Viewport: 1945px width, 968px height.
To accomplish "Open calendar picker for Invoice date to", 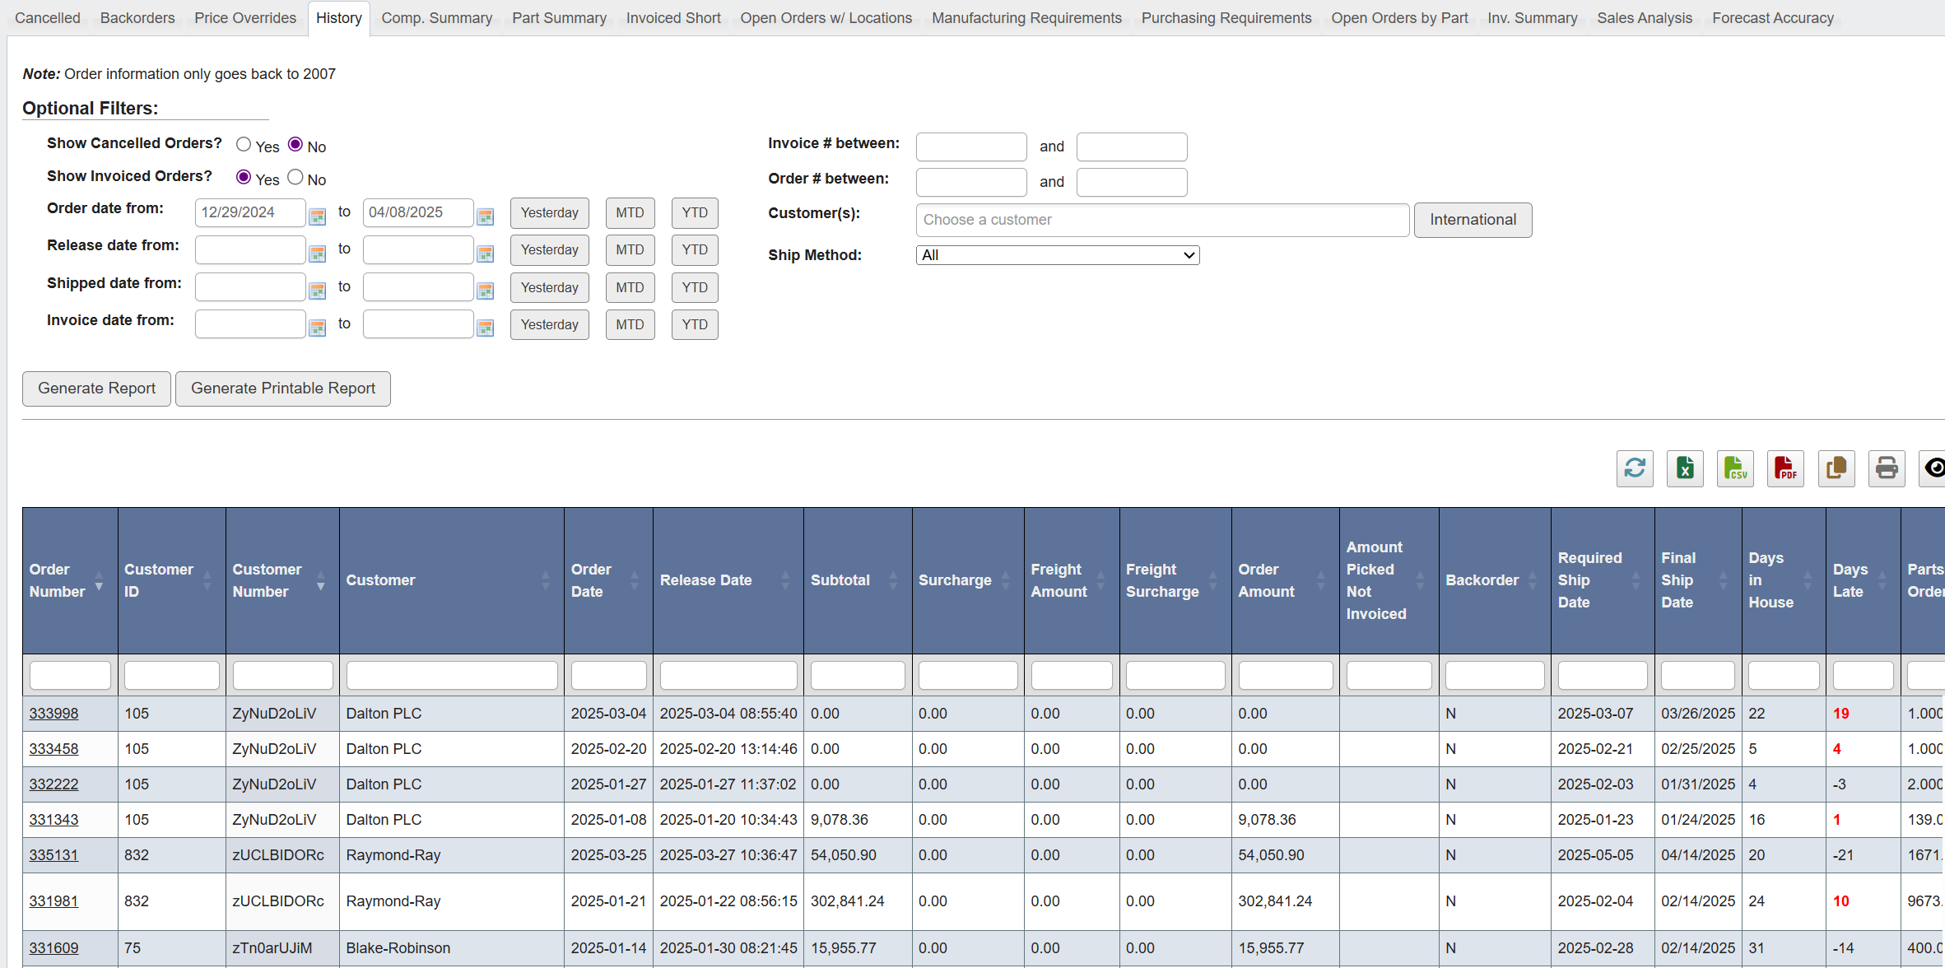I will [x=486, y=328].
